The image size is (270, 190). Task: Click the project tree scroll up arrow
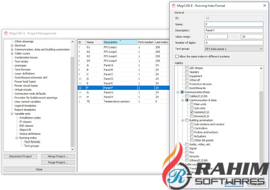tap(72, 42)
